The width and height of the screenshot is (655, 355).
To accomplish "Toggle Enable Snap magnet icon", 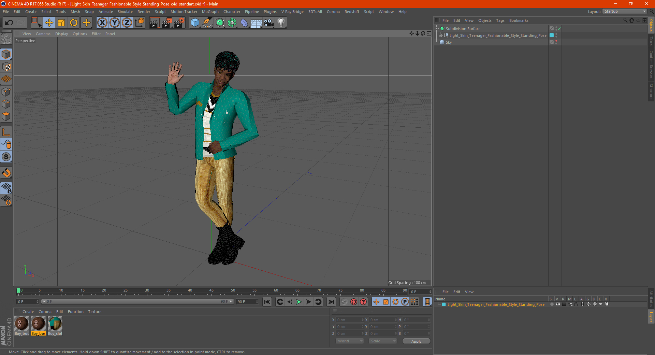I will pyautogui.click(x=6, y=173).
